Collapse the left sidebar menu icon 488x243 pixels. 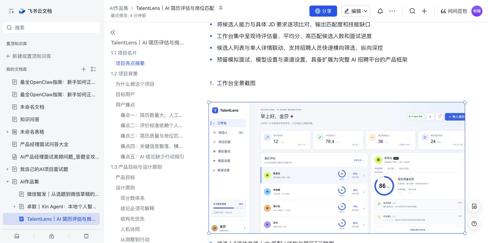(11, 11)
